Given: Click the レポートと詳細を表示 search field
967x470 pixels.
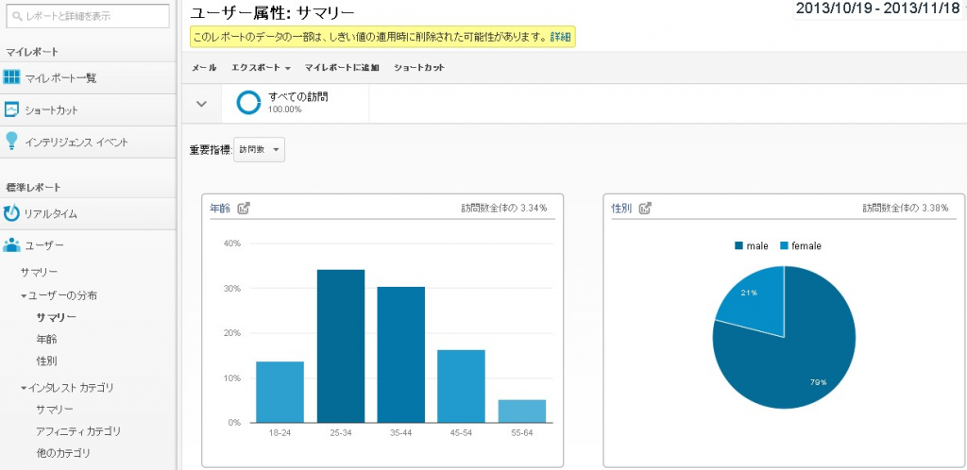Looking at the screenshot, I should click(x=88, y=14).
